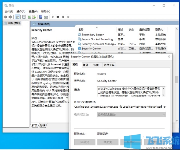This screenshot has width=180, height=150.
Task: Click the Pause Service toolbar icon
Action: click(63, 17)
